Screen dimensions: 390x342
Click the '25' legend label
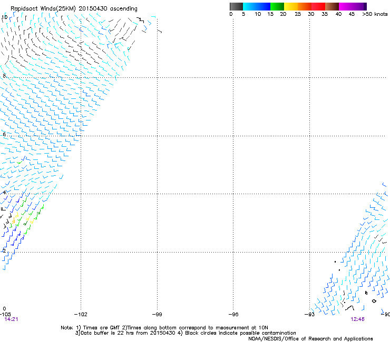coord(298,14)
